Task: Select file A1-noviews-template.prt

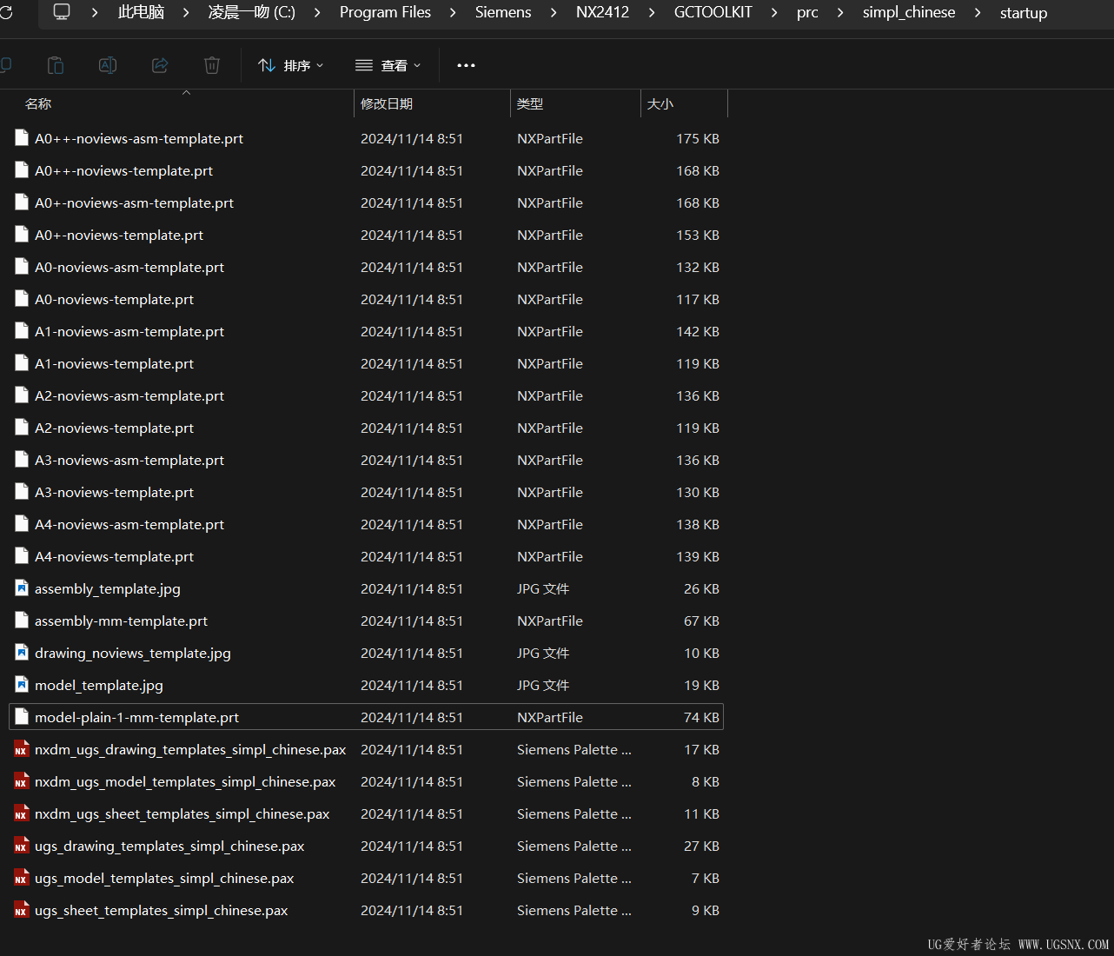Action: click(x=366, y=363)
